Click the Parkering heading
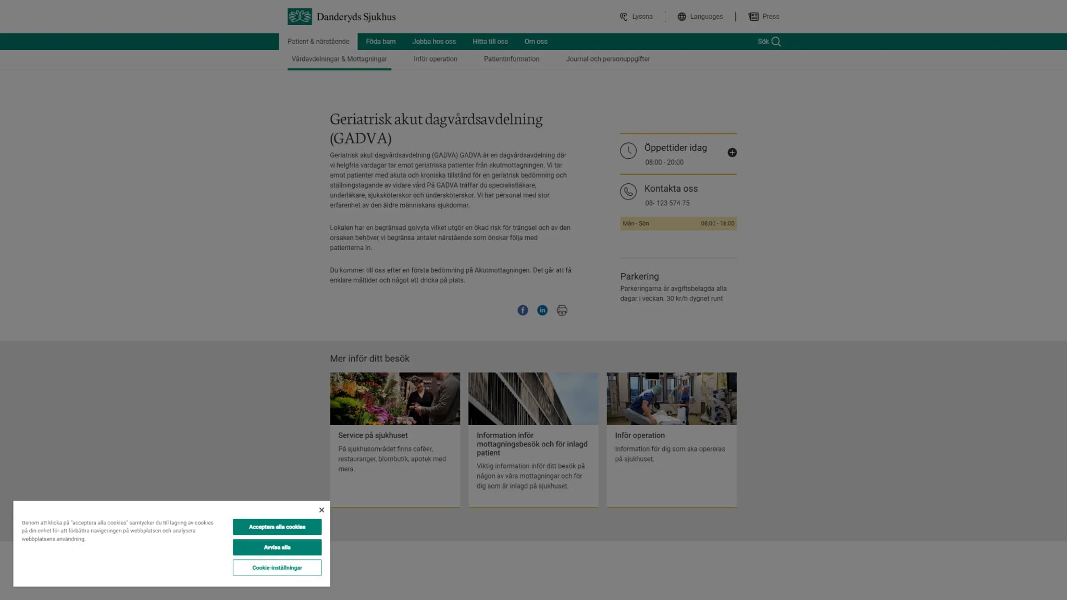This screenshot has height=600, width=1067. pyautogui.click(x=640, y=277)
